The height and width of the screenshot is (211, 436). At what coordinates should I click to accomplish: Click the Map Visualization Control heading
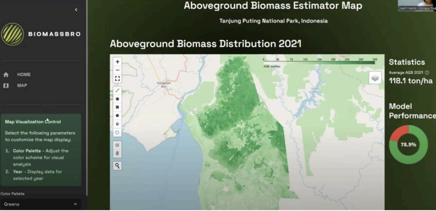click(33, 122)
